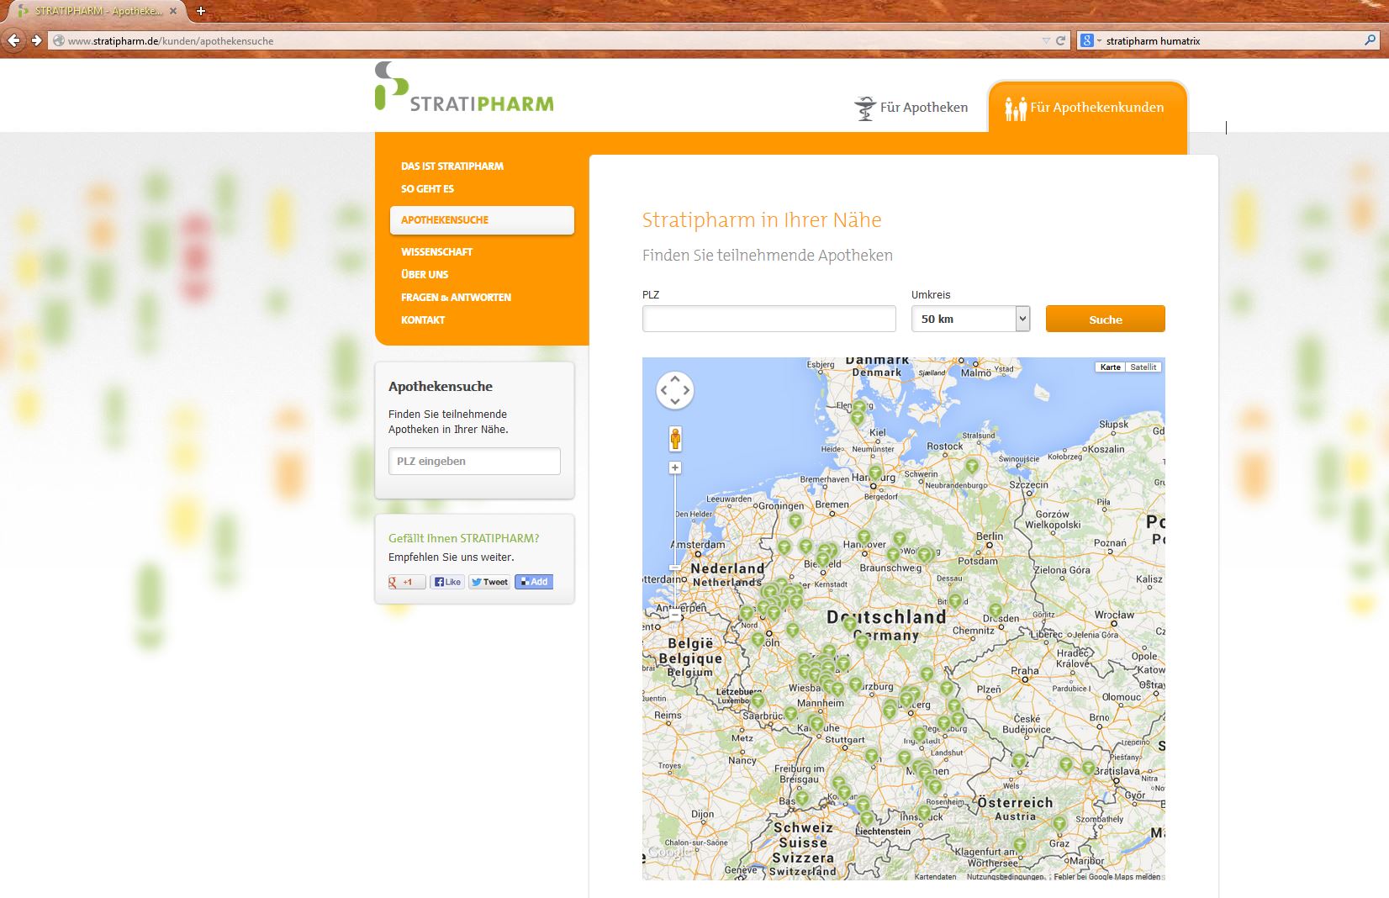
Task: Click the Gefällt Ihnen STRATIPHARM? heading
Action: pyautogui.click(x=463, y=538)
